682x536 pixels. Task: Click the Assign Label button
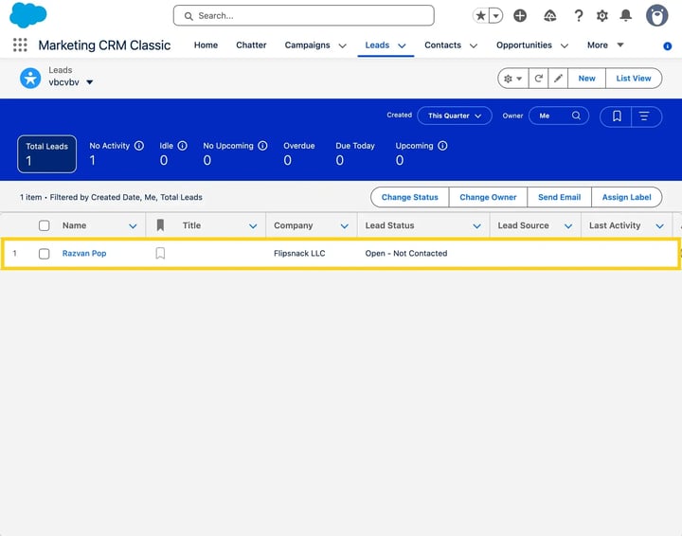[627, 197]
